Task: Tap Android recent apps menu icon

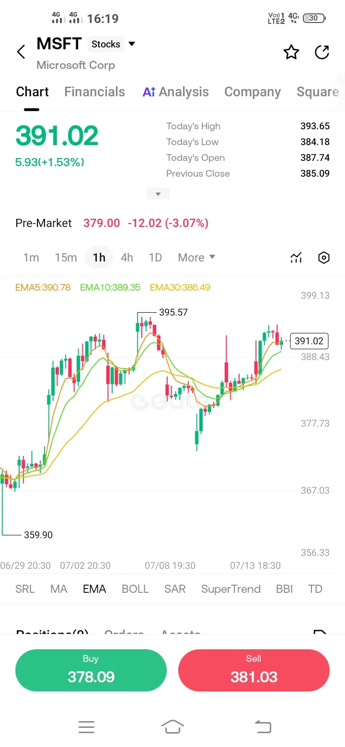Action: coord(86,727)
